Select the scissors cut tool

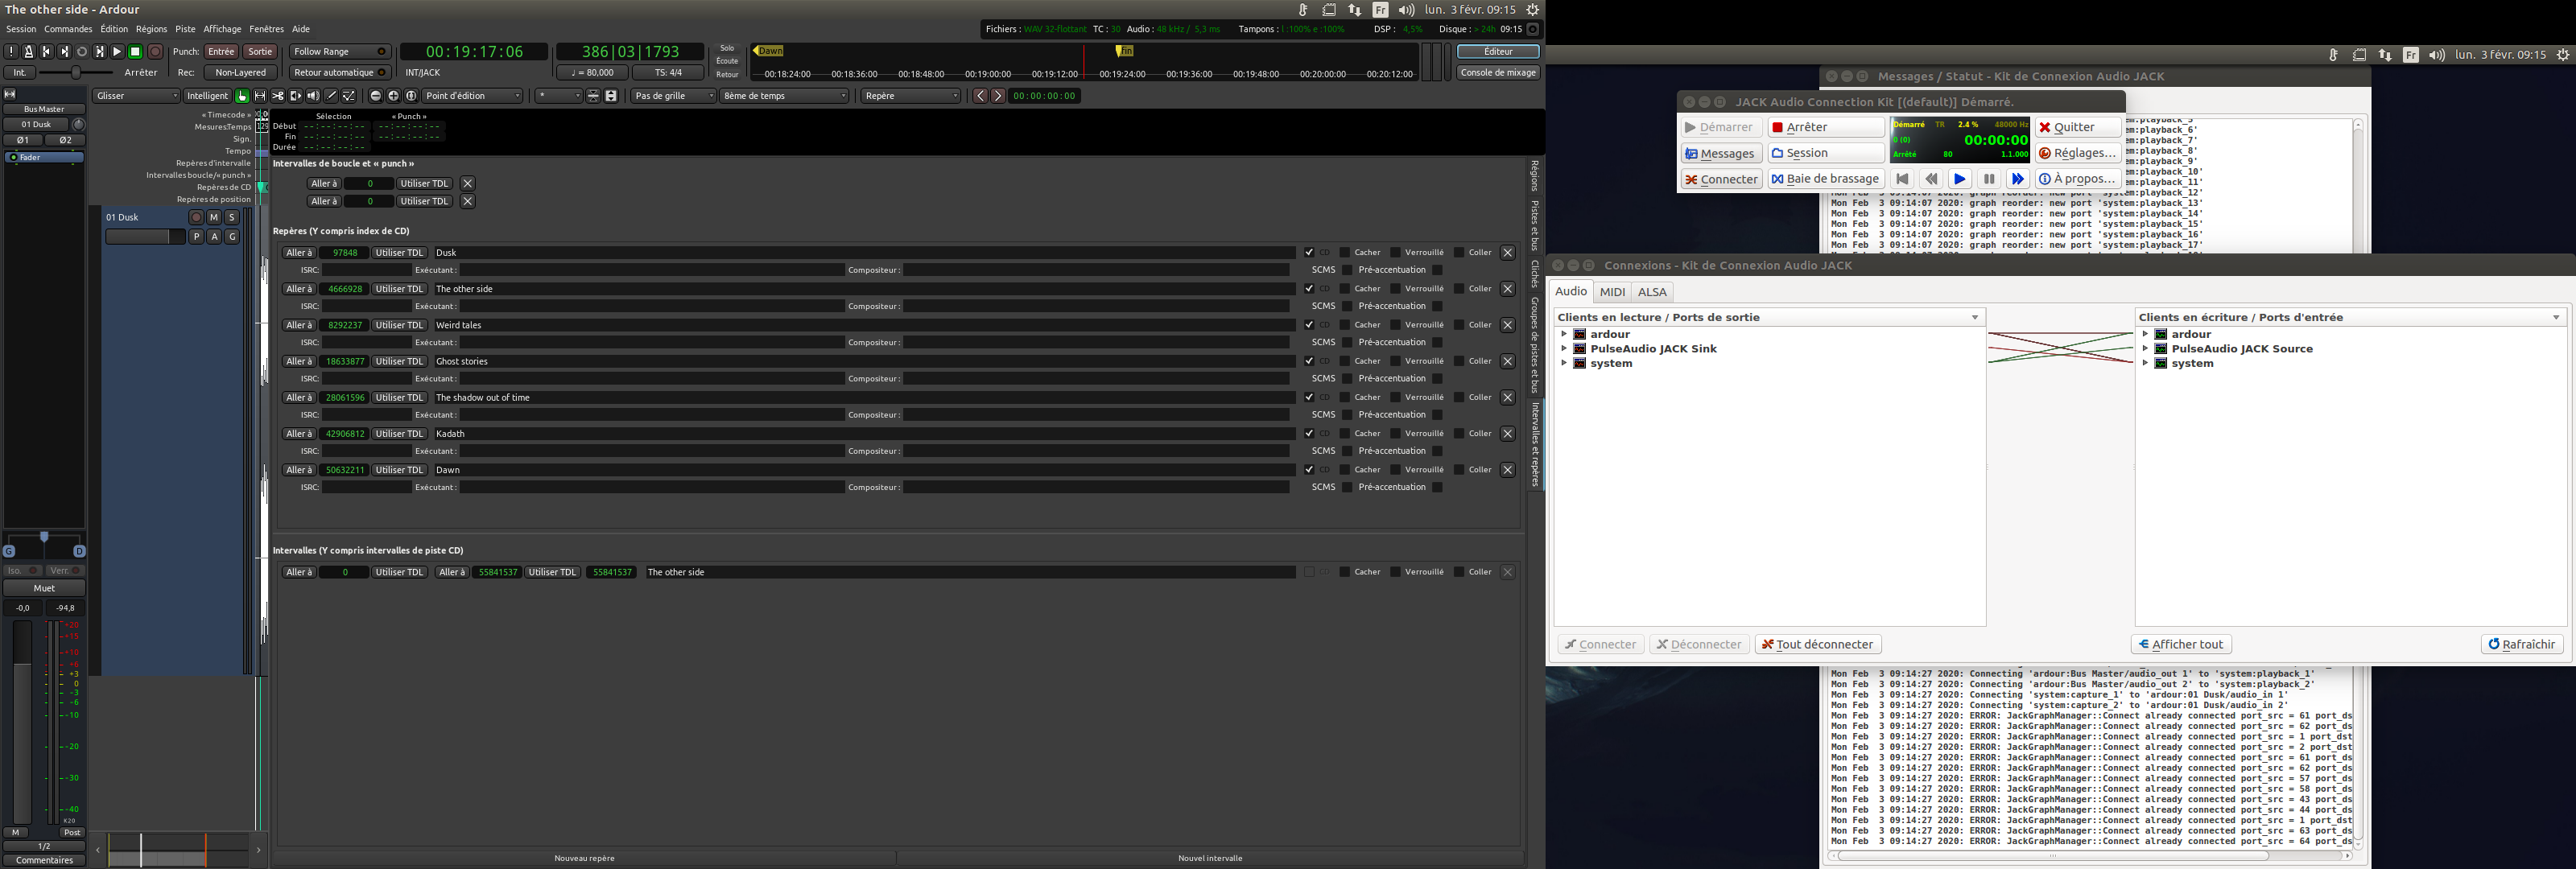tap(278, 96)
